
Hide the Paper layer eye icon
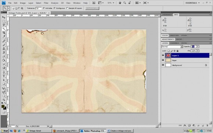163,60
